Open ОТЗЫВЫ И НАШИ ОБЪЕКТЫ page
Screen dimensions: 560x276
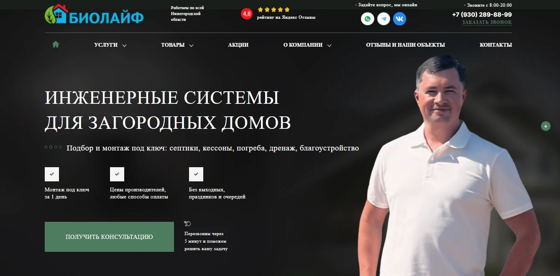pos(405,45)
